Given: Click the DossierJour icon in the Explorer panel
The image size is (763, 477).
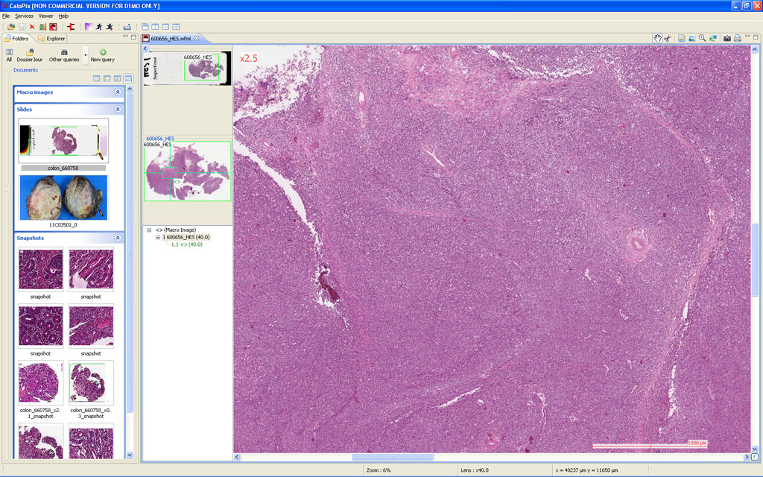Looking at the screenshot, I should pyautogui.click(x=30, y=52).
